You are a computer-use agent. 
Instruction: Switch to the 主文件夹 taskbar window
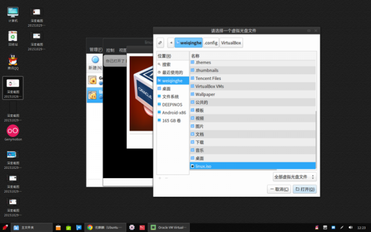pos(32,228)
